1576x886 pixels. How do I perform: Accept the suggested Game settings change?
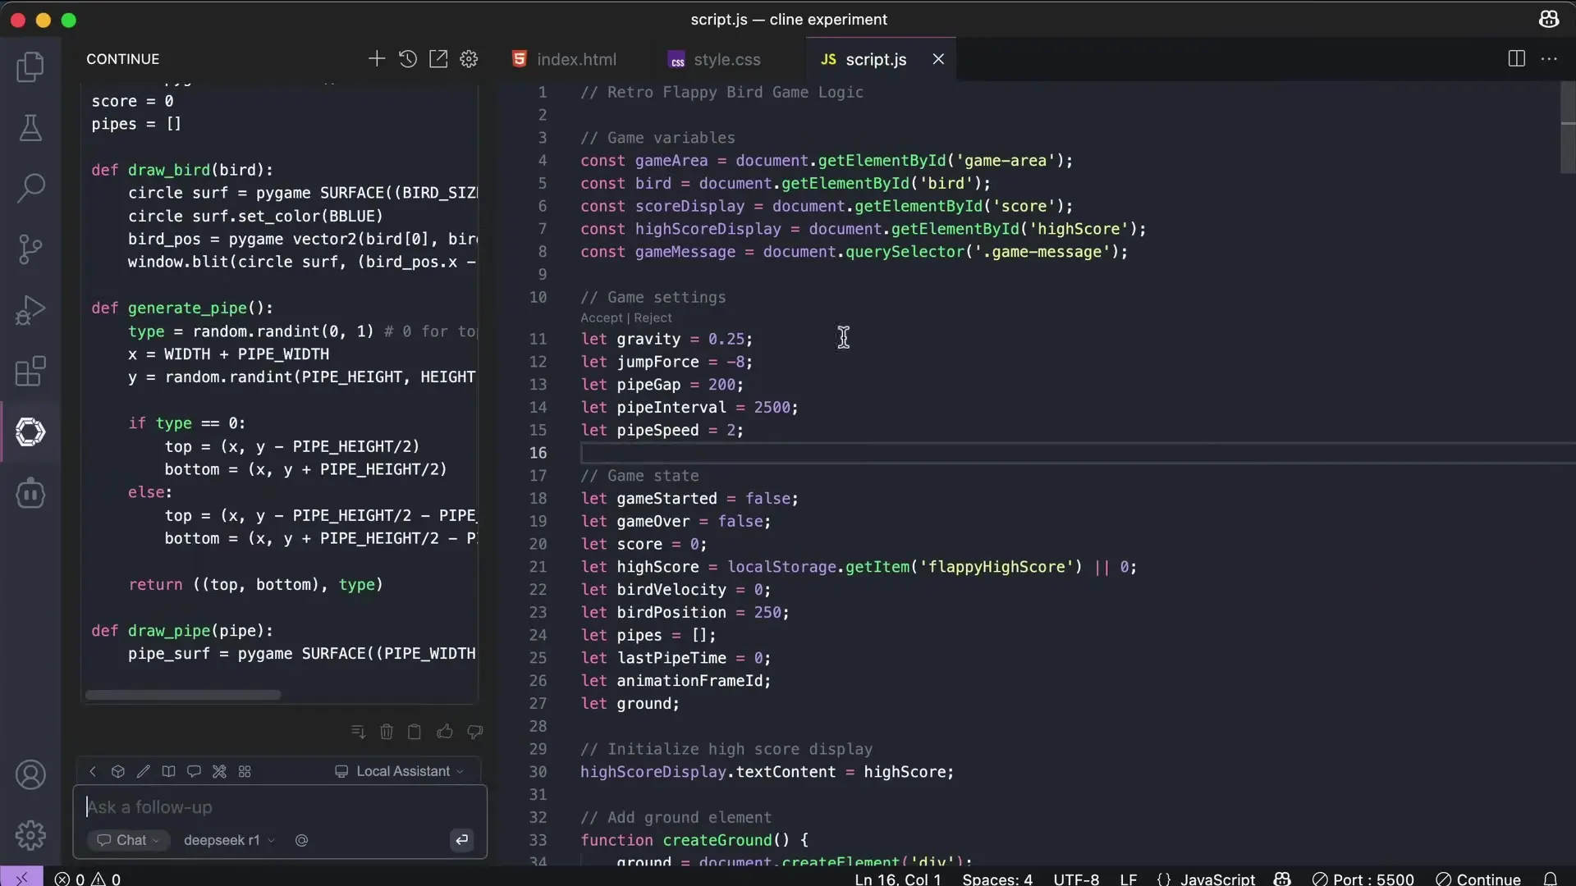click(602, 318)
